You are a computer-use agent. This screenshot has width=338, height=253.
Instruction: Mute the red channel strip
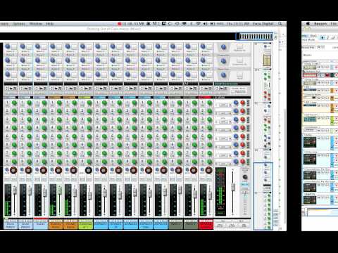(202, 179)
